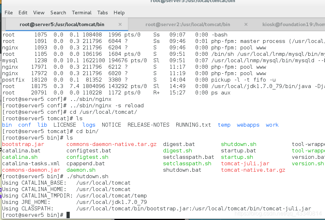This screenshot has width=325, height=220.
Task: Click the './shutdown.sh' command text
Action: 88,176
